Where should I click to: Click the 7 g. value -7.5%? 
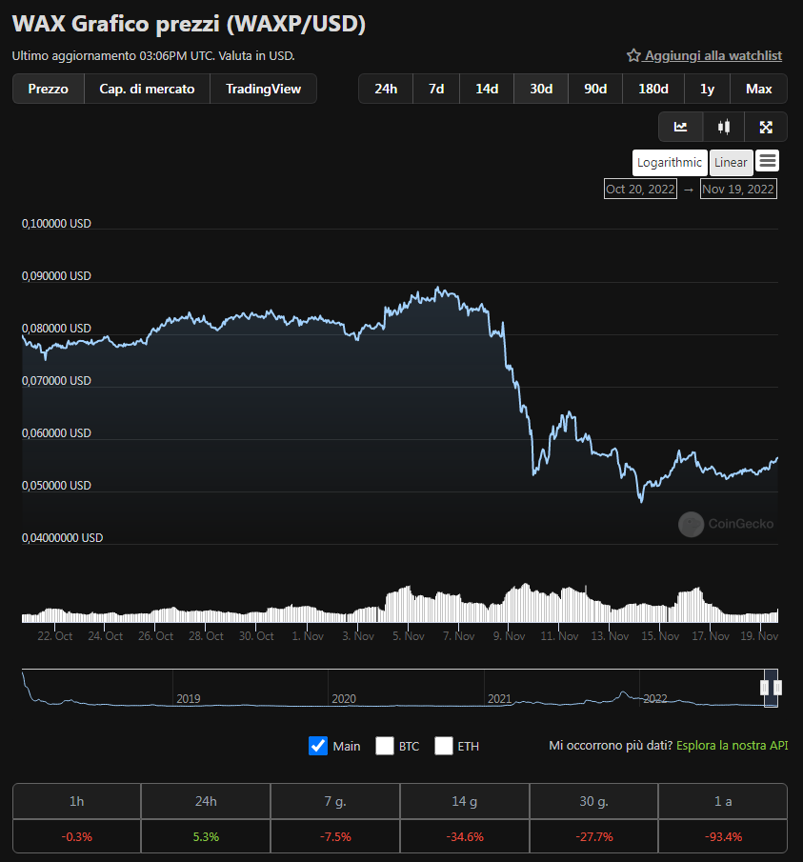point(335,836)
